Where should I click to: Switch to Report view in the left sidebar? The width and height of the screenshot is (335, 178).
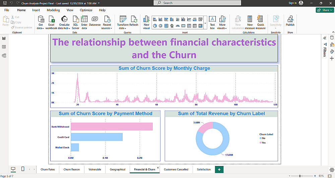(4, 38)
